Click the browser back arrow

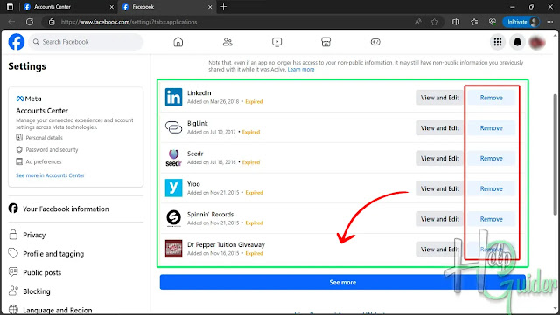11,22
